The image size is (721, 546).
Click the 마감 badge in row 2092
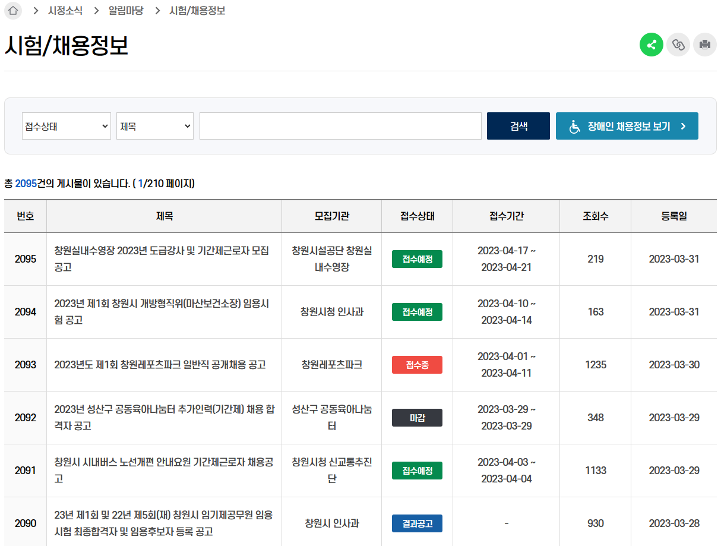point(417,418)
